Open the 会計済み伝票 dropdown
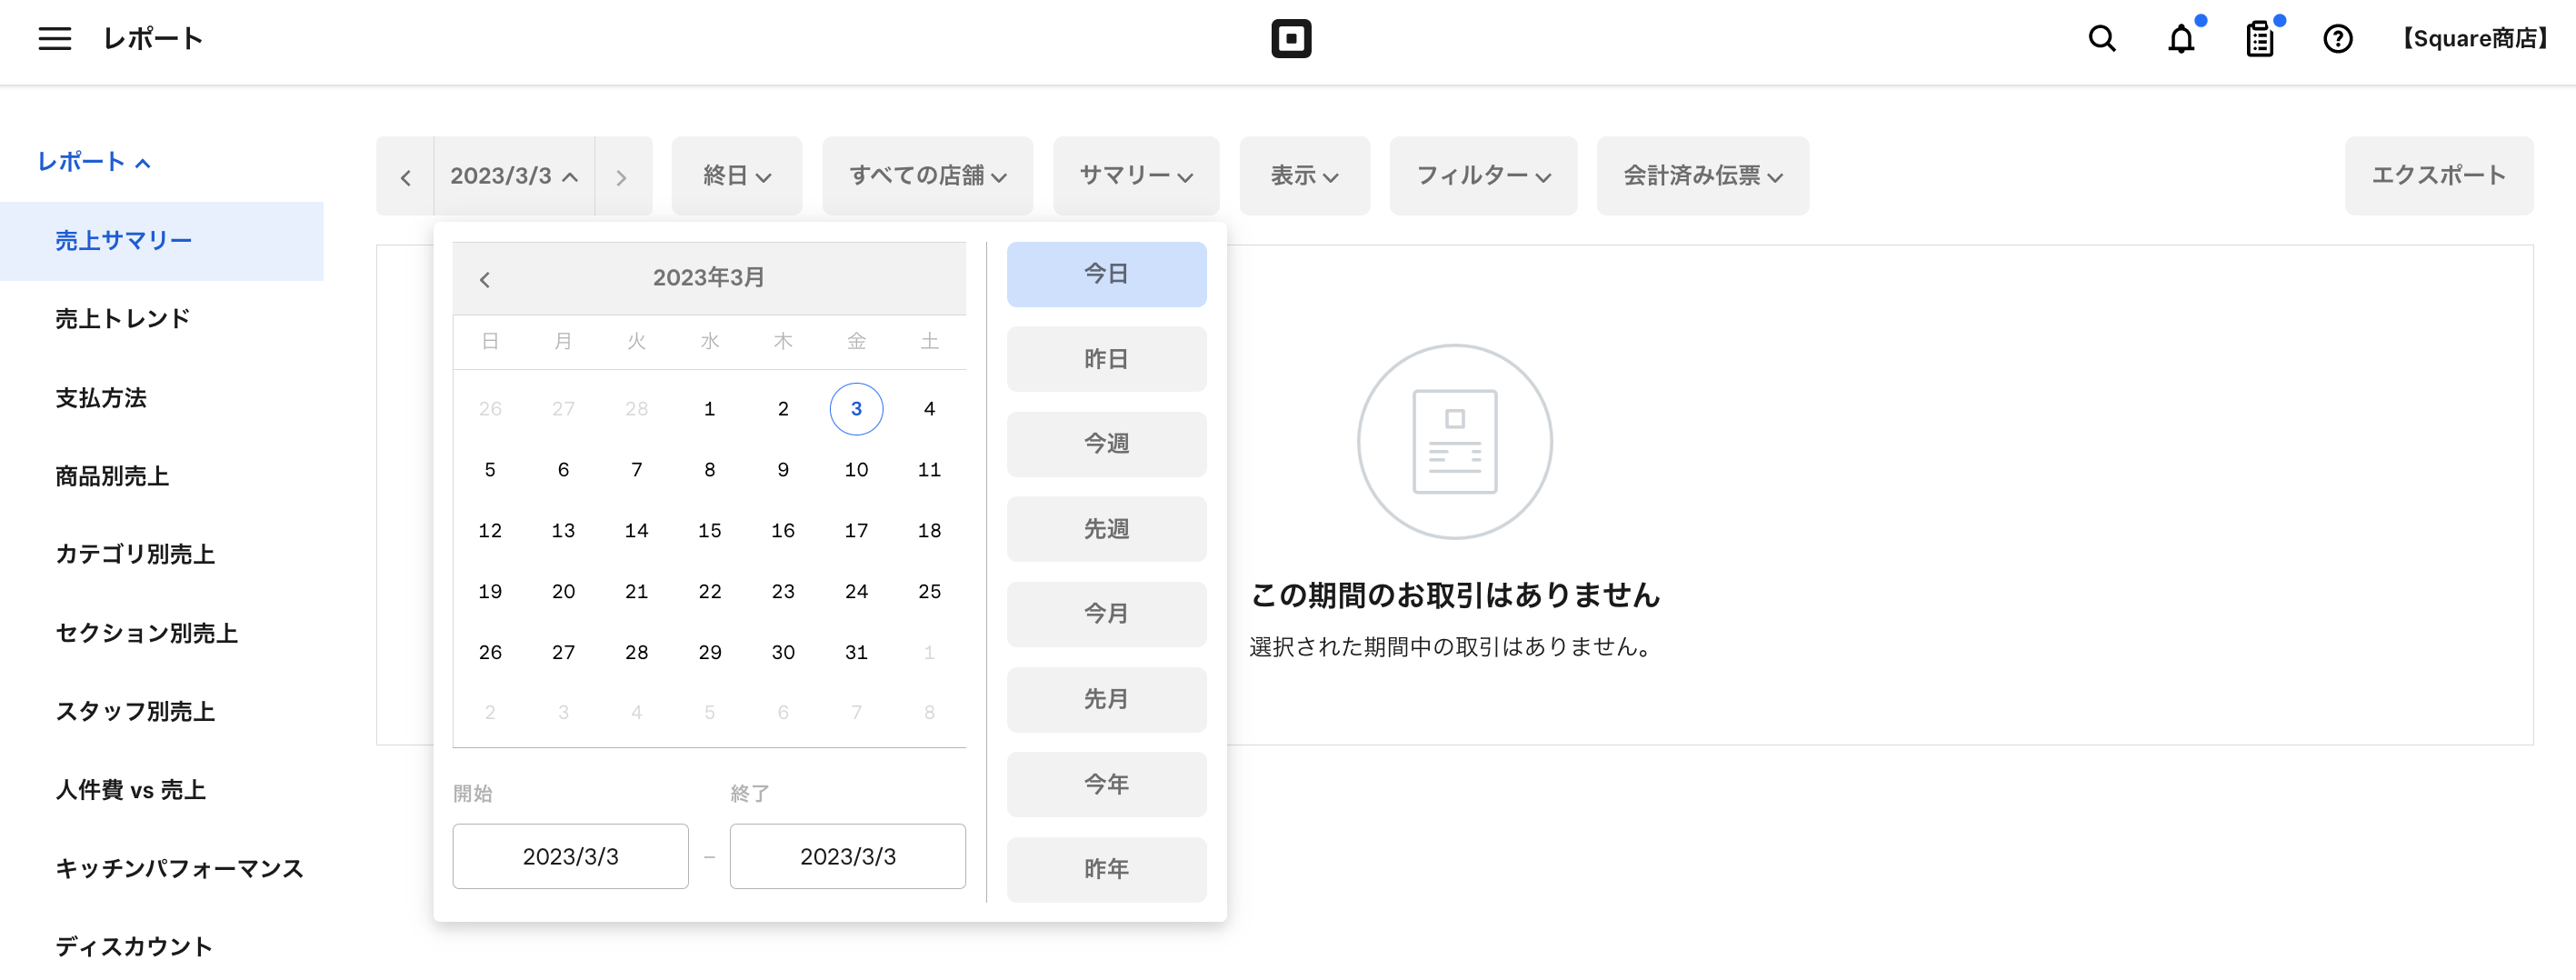 (x=1702, y=176)
